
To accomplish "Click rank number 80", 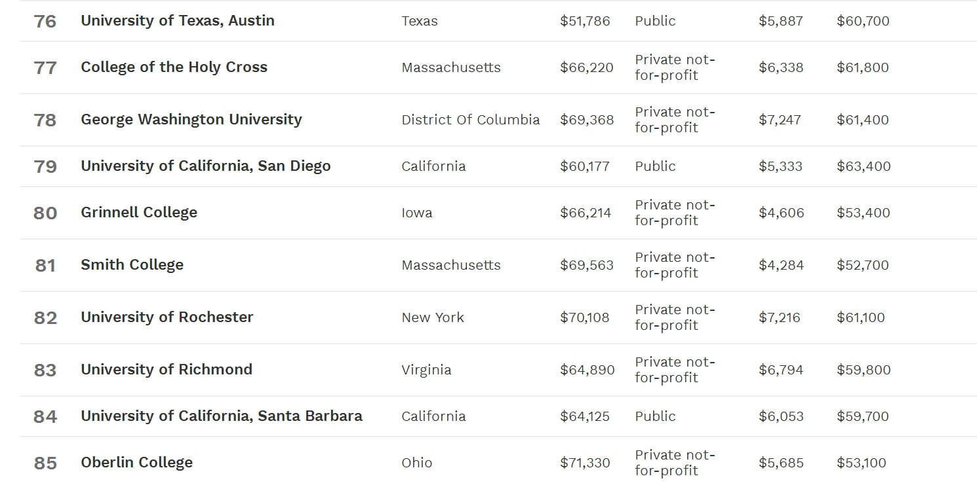I will point(45,213).
